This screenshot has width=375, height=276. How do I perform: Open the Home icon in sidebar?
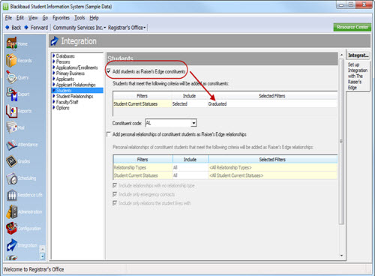[x=12, y=43]
